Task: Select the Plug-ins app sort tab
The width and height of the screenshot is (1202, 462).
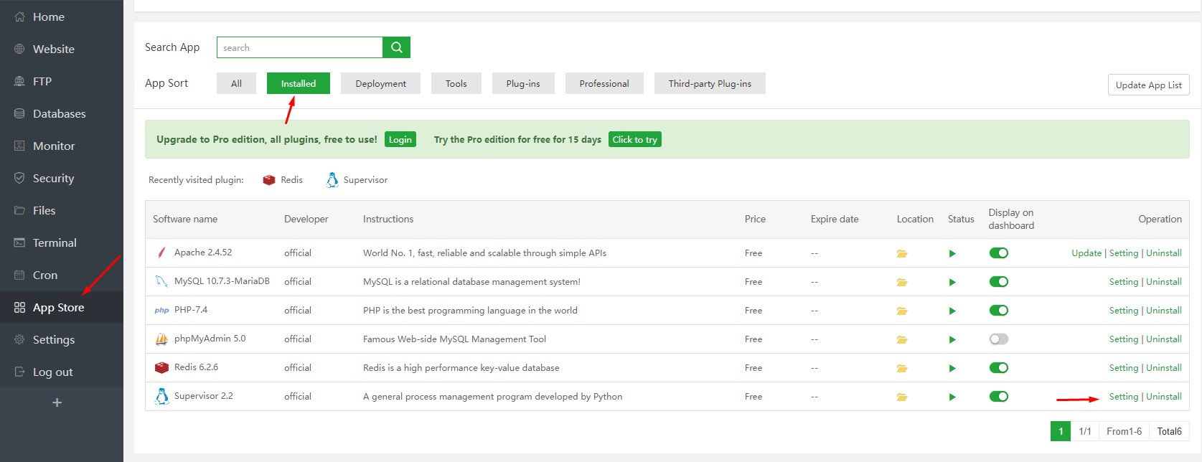Action: click(x=523, y=83)
